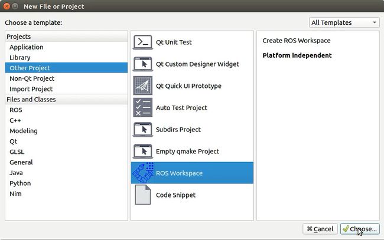Screen dimensions: 384x240
Task: Close the New File or Project dialog
Action: pyautogui.click(x=6, y=6)
